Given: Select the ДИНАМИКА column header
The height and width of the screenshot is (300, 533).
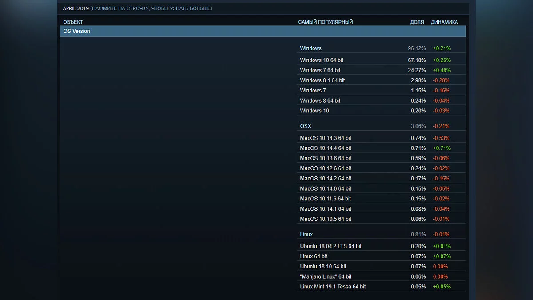Looking at the screenshot, I should (x=444, y=22).
